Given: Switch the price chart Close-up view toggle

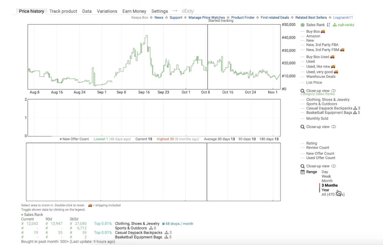Looking at the screenshot, I should tap(333, 91).
